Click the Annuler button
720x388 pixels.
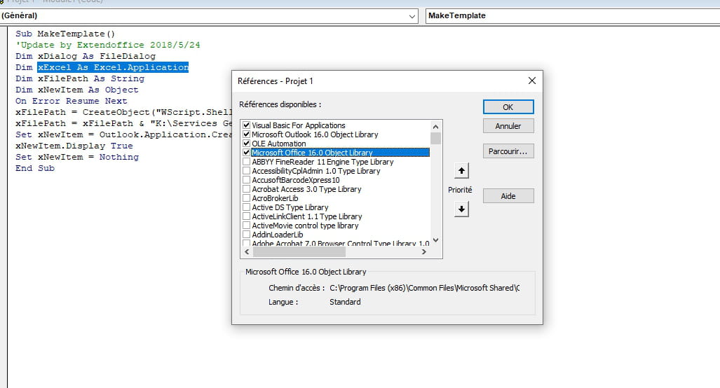[508, 126]
